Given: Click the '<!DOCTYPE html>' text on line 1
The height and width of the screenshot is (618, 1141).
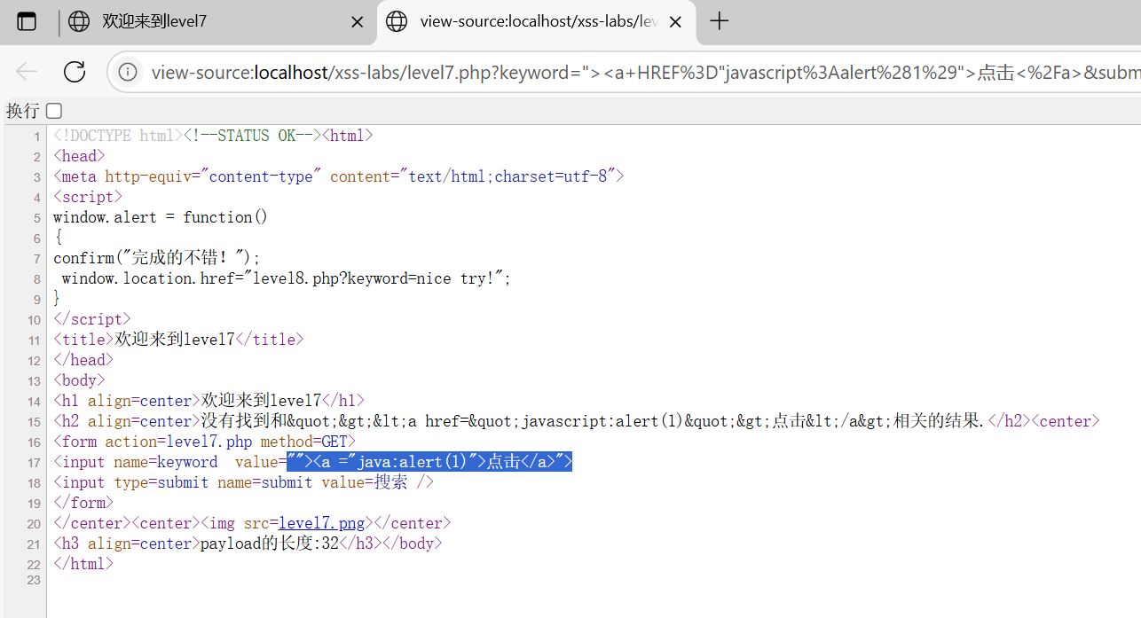Looking at the screenshot, I should tap(117, 136).
